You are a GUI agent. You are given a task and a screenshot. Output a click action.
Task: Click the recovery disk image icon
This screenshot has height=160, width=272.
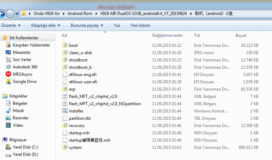(65, 126)
